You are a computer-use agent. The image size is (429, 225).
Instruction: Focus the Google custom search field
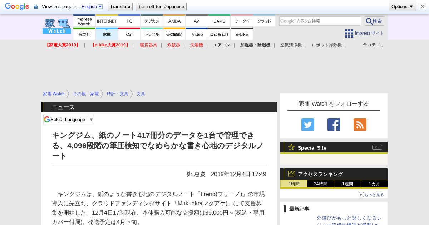(x=320, y=21)
